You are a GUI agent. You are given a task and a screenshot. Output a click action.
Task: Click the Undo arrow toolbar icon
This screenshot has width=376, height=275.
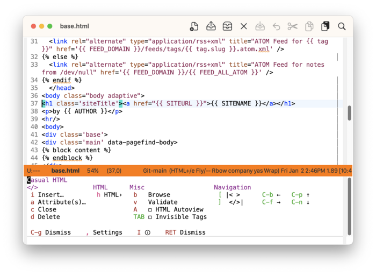coord(276,26)
